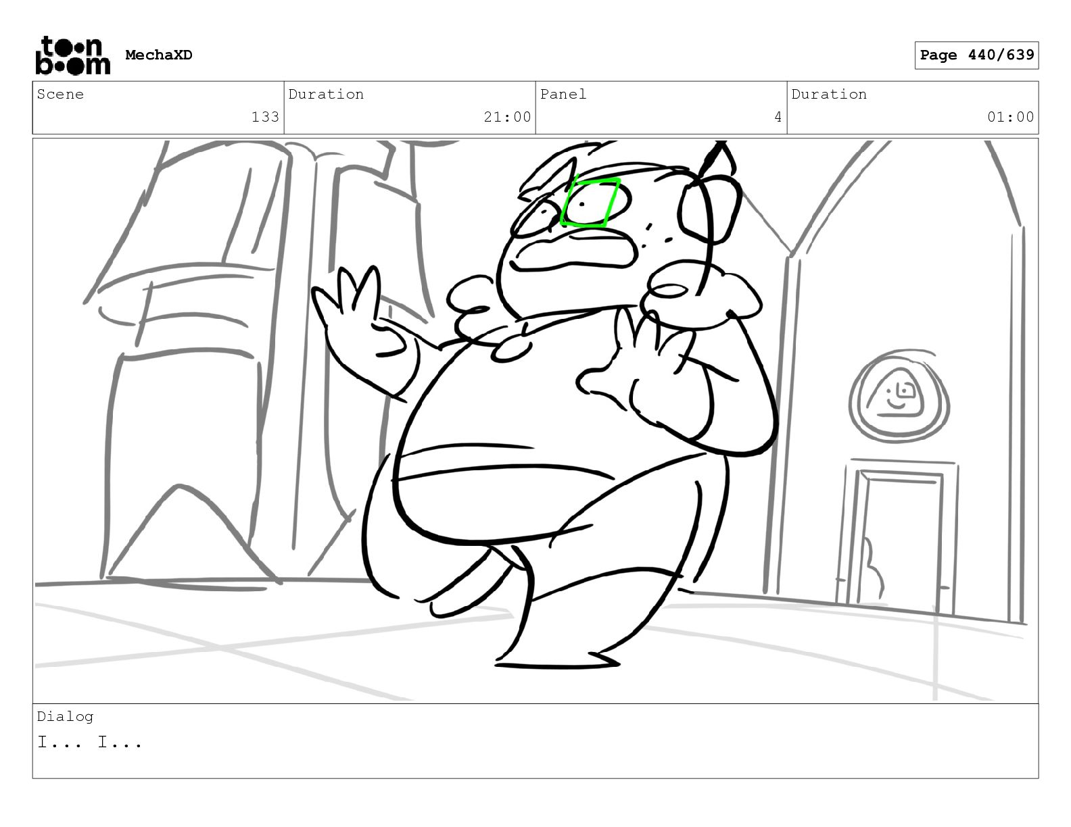The height and width of the screenshot is (827, 1071).
Task: Click the Toon Boom logo
Action: pyautogui.click(x=72, y=55)
